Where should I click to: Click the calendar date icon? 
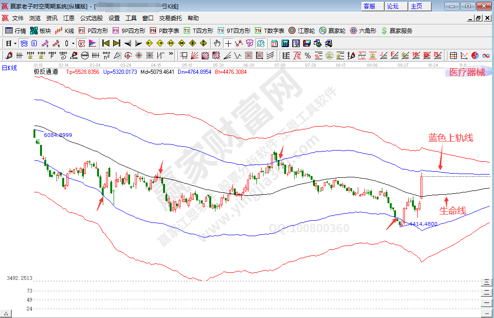[274, 43]
